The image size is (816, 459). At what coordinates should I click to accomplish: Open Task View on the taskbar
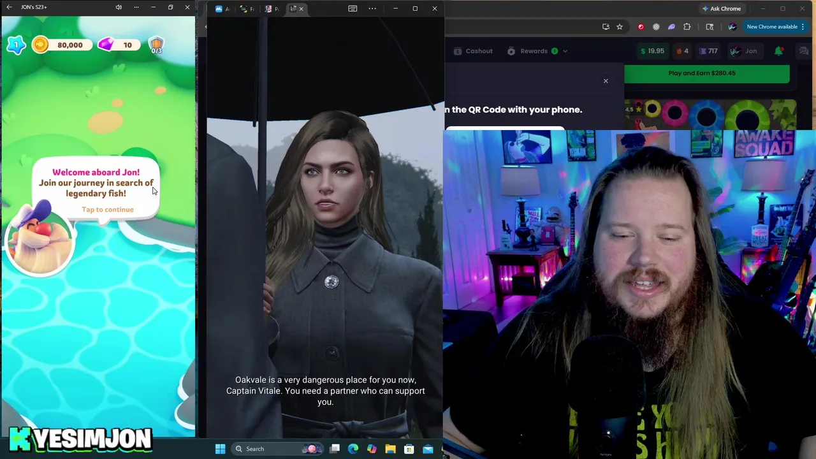pyautogui.click(x=335, y=449)
